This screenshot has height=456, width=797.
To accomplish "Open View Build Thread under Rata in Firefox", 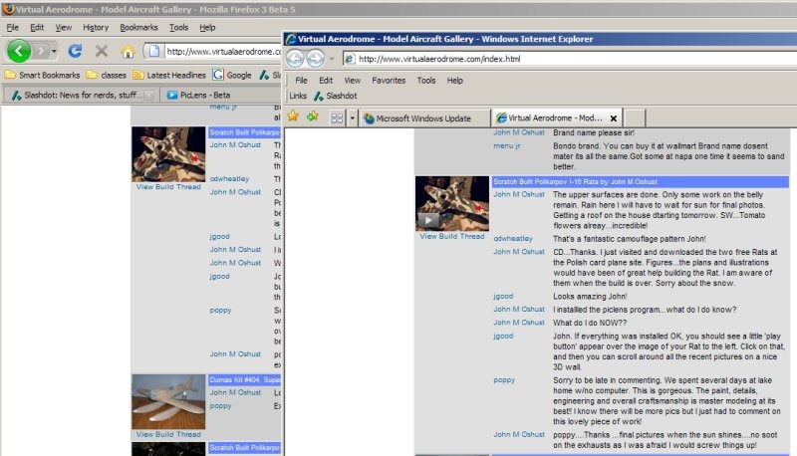I will [x=168, y=187].
